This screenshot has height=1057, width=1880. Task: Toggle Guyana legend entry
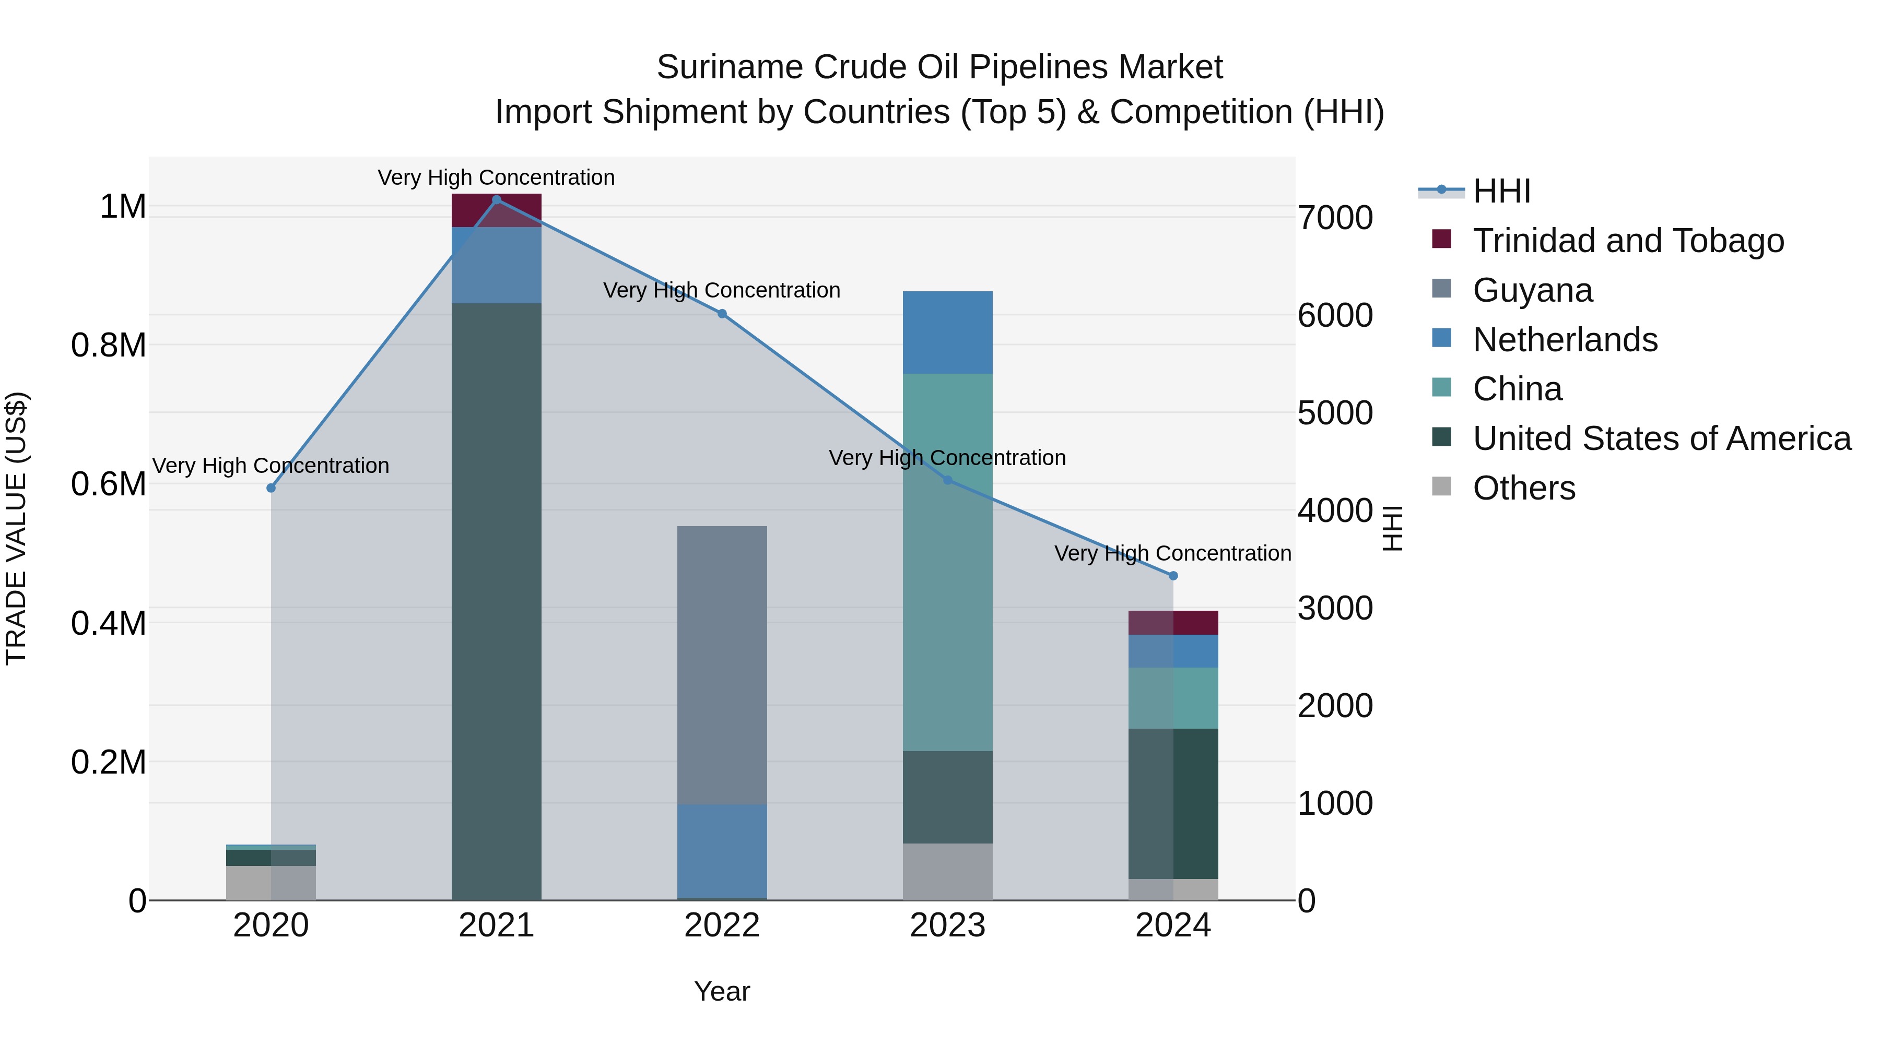(1512, 290)
